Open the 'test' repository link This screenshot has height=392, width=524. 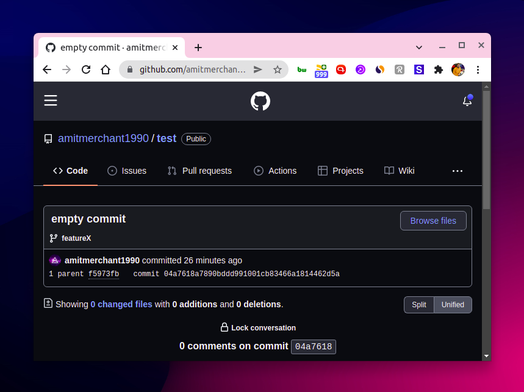coord(167,138)
